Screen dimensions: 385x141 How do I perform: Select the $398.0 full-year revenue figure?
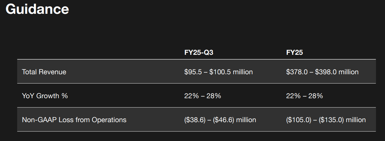click(x=326, y=72)
